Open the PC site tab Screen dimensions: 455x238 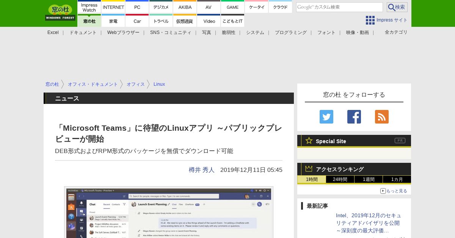point(137,7)
